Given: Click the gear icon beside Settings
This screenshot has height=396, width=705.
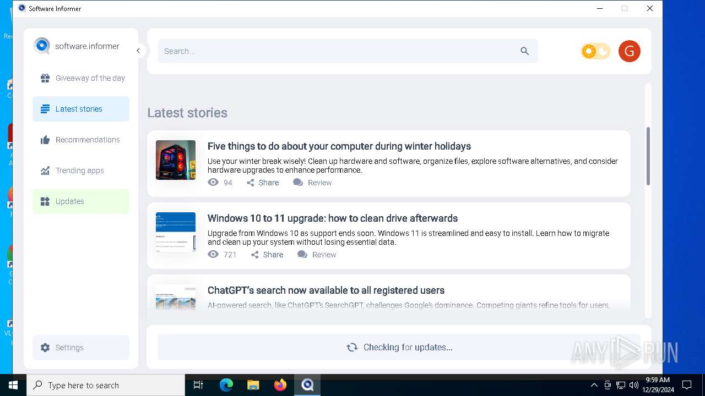Looking at the screenshot, I should coord(45,348).
